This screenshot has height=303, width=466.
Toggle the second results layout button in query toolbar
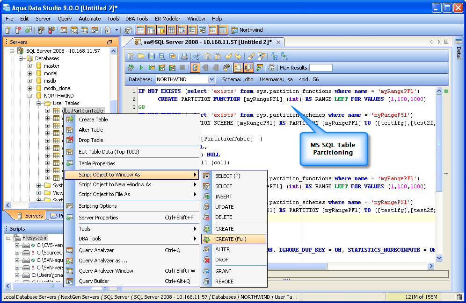[249, 68]
